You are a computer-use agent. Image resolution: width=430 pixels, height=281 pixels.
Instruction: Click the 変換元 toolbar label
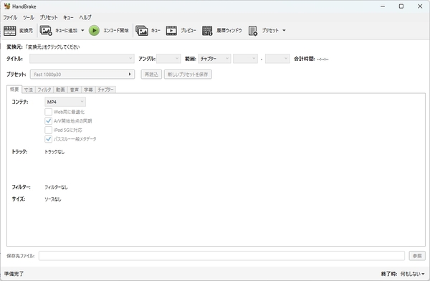tap(26, 30)
